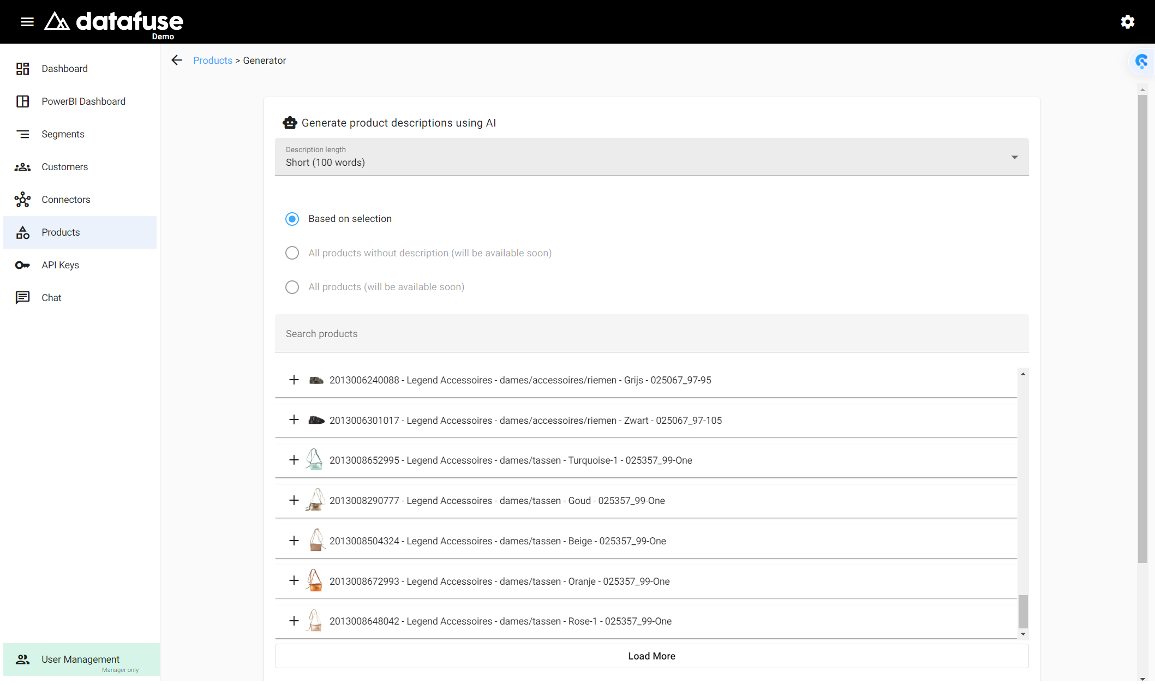Click the Customers people icon
The width and height of the screenshot is (1155, 684).
tap(22, 167)
